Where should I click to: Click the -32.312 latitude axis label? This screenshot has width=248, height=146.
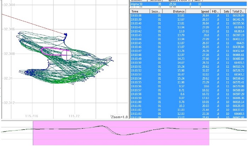click(9, 103)
